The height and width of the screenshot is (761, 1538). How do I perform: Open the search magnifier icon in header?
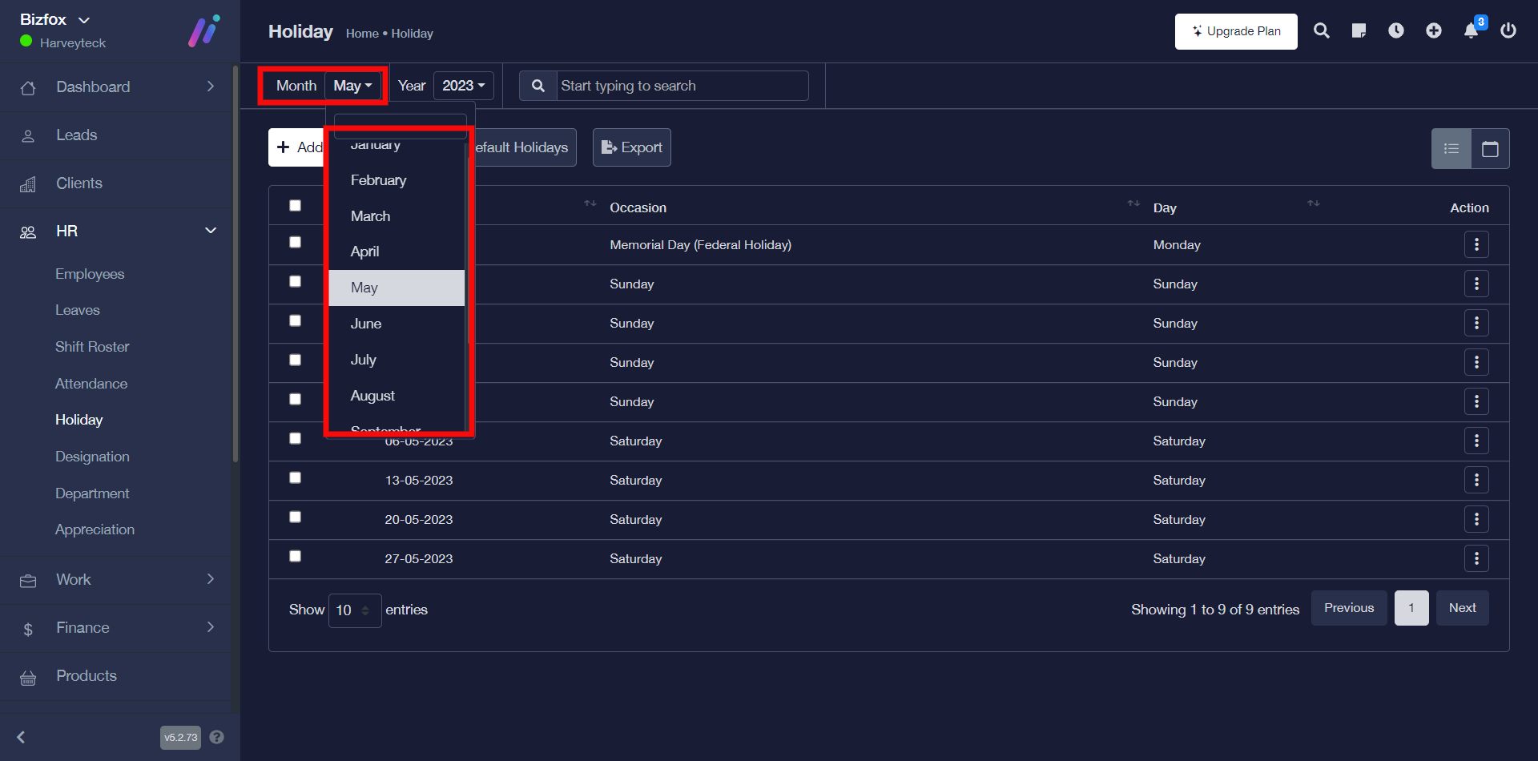pyautogui.click(x=1322, y=31)
